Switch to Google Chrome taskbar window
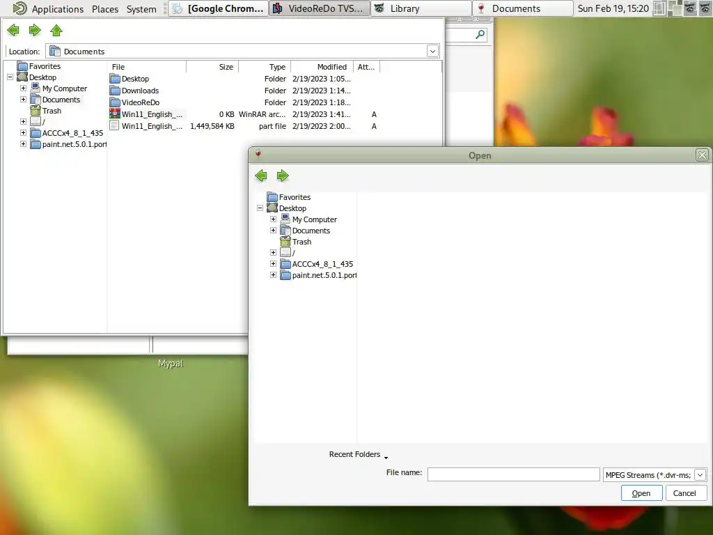Image resolution: width=713 pixels, height=535 pixels. click(x=218, y=8)
